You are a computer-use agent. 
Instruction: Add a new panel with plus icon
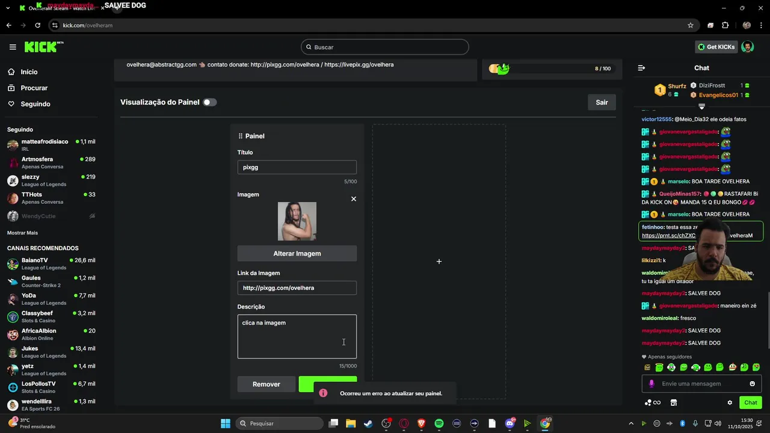click(439, 262)
